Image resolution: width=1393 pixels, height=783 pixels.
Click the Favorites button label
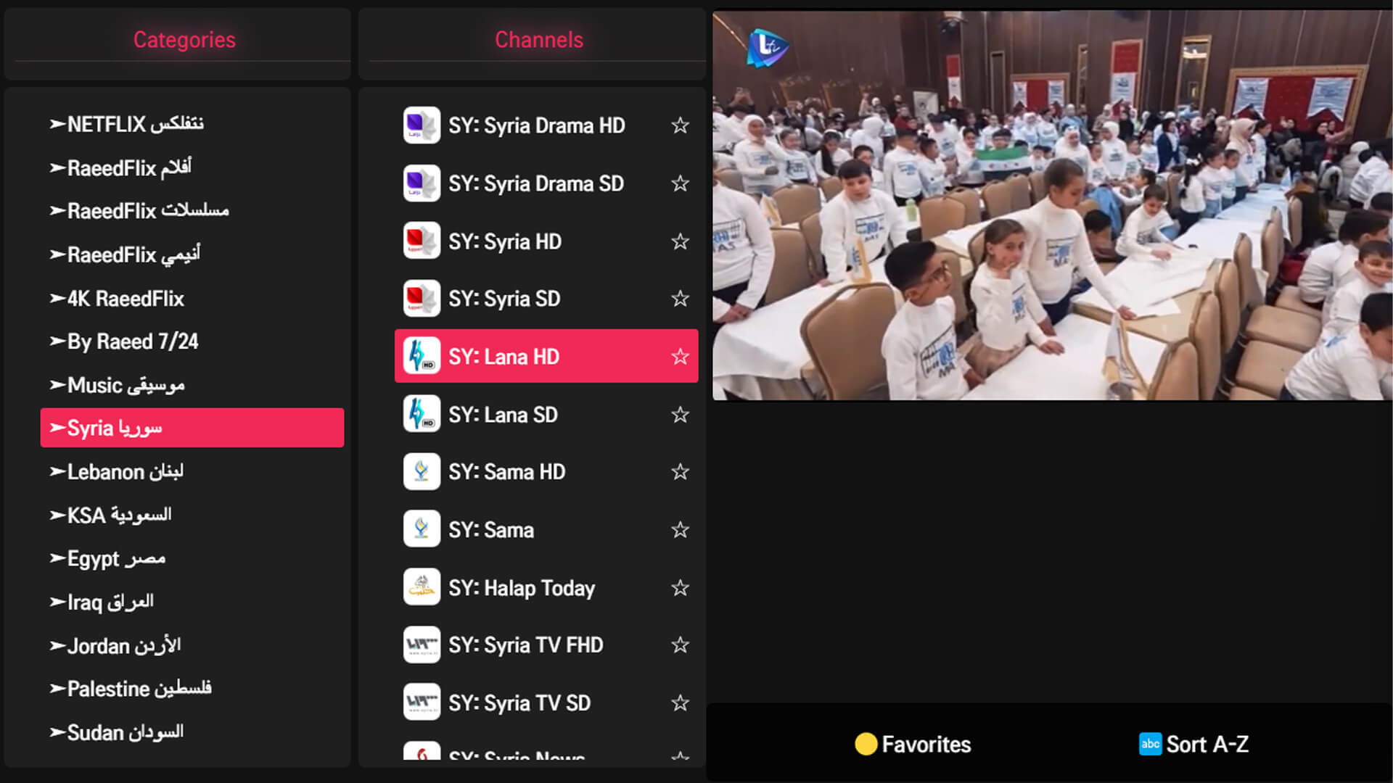point(926,745)
